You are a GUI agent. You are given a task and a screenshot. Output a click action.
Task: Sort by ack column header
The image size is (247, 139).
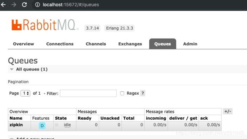click(x=204, y=118)
